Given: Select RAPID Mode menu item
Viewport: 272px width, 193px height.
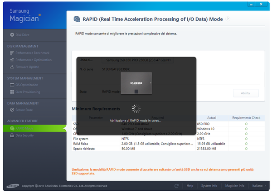Looking at the screenshot, I should (x=34, y=128).
